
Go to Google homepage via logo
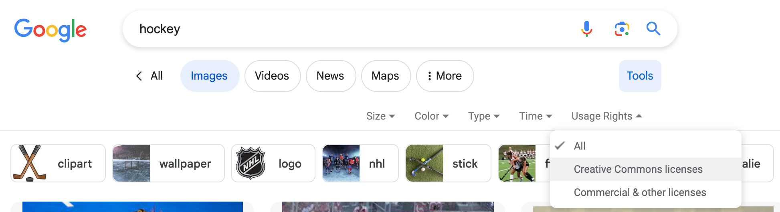[51, 30]
